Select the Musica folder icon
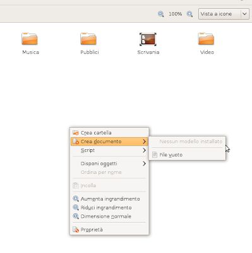 click(x=30, y=39)
